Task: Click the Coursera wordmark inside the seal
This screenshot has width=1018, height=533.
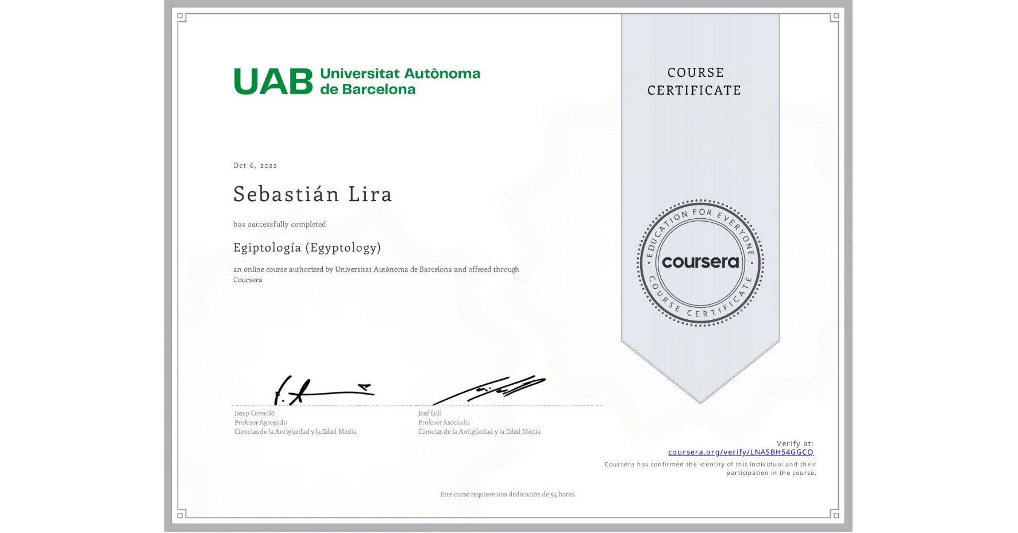Action: 700,262
